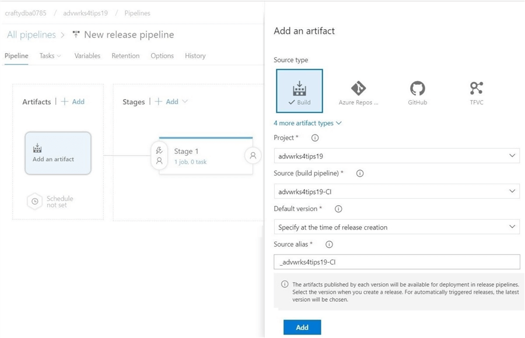Image resolution: width=525 pixels, height=338 pixels.
Task: Open the Default version dropdown
Action: pos(397,227)
